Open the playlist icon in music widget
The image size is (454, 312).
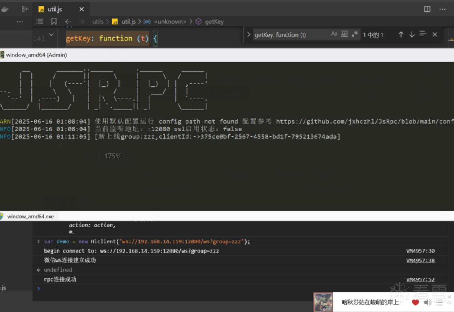[440, 302]
